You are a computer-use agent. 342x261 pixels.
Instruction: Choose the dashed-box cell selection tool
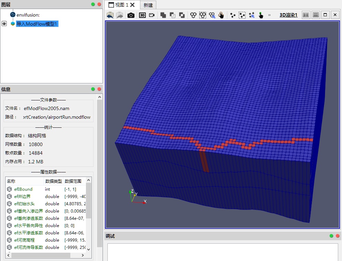(203, 15)
